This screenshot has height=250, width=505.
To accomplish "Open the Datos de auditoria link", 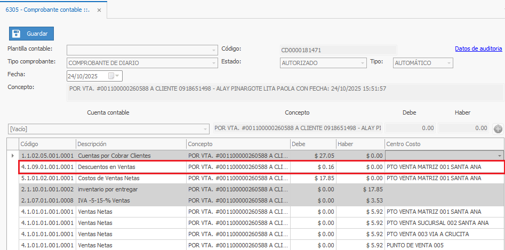I will (x=478, y=49).
